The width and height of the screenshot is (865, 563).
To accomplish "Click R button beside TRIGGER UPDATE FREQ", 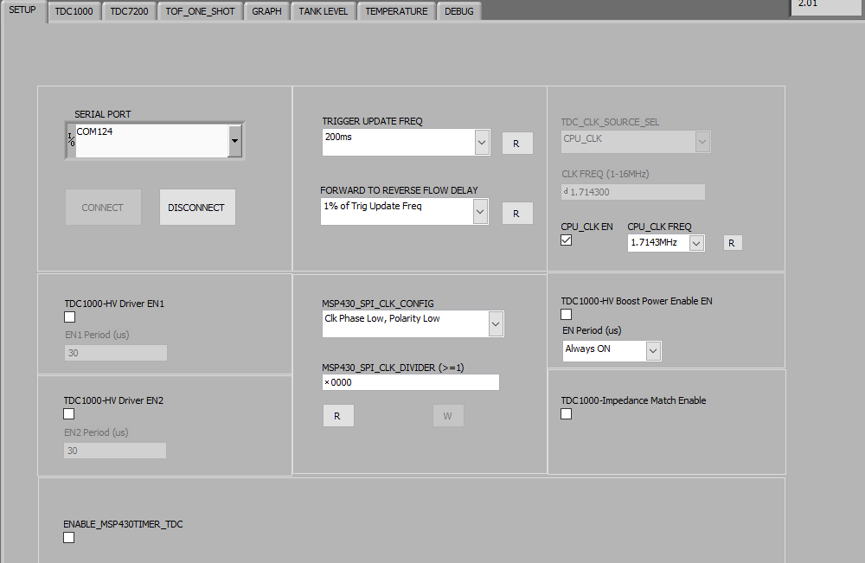I will pyautogui.click(x=517, y=144).
